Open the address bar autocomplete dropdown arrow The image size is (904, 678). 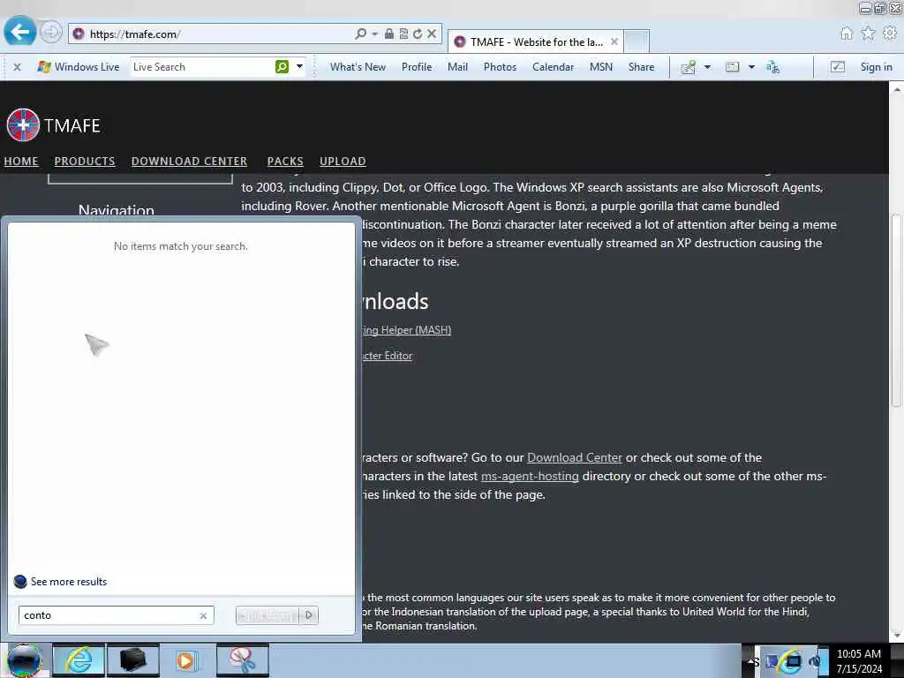[x=374, y=34]
